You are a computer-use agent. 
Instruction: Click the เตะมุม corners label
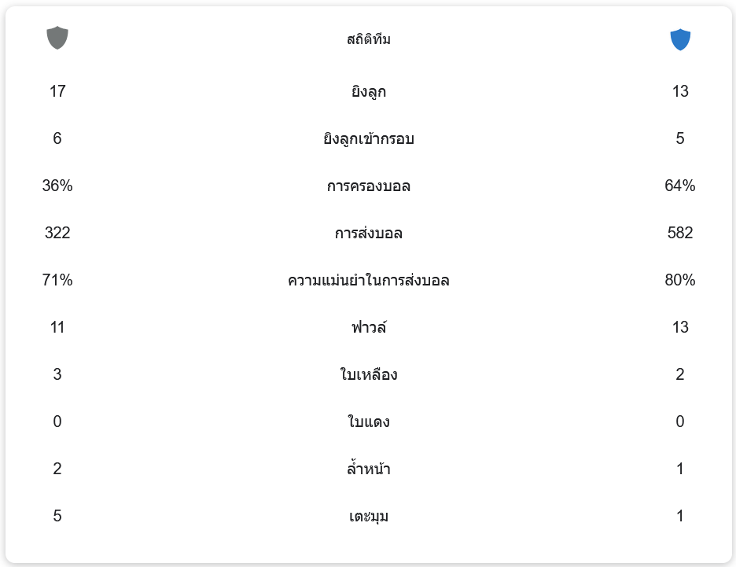[x=368, y=517]
